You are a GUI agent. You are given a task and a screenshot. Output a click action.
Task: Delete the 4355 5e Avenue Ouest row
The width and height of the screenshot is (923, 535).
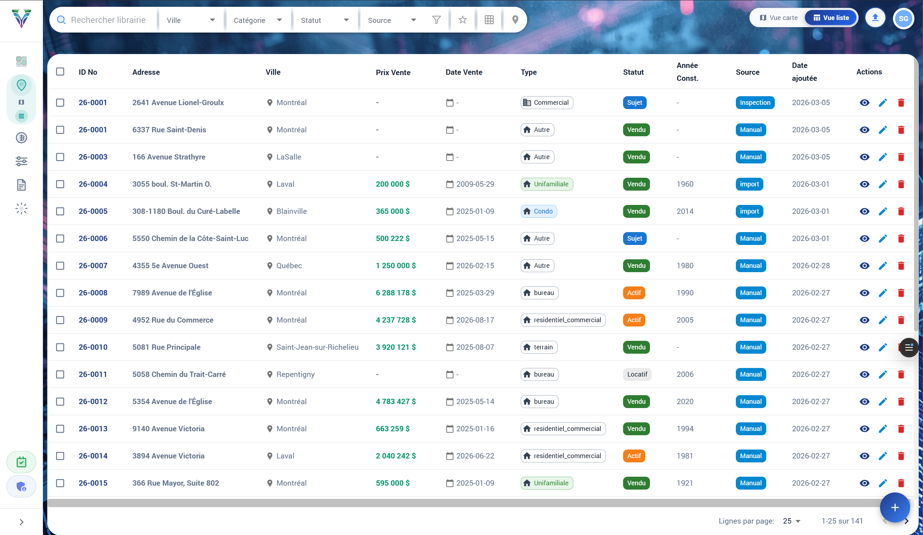[901, 266]
